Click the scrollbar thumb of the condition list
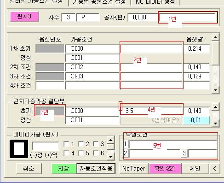The height and width of the screenshot is (183, 224). pos(215,53)
